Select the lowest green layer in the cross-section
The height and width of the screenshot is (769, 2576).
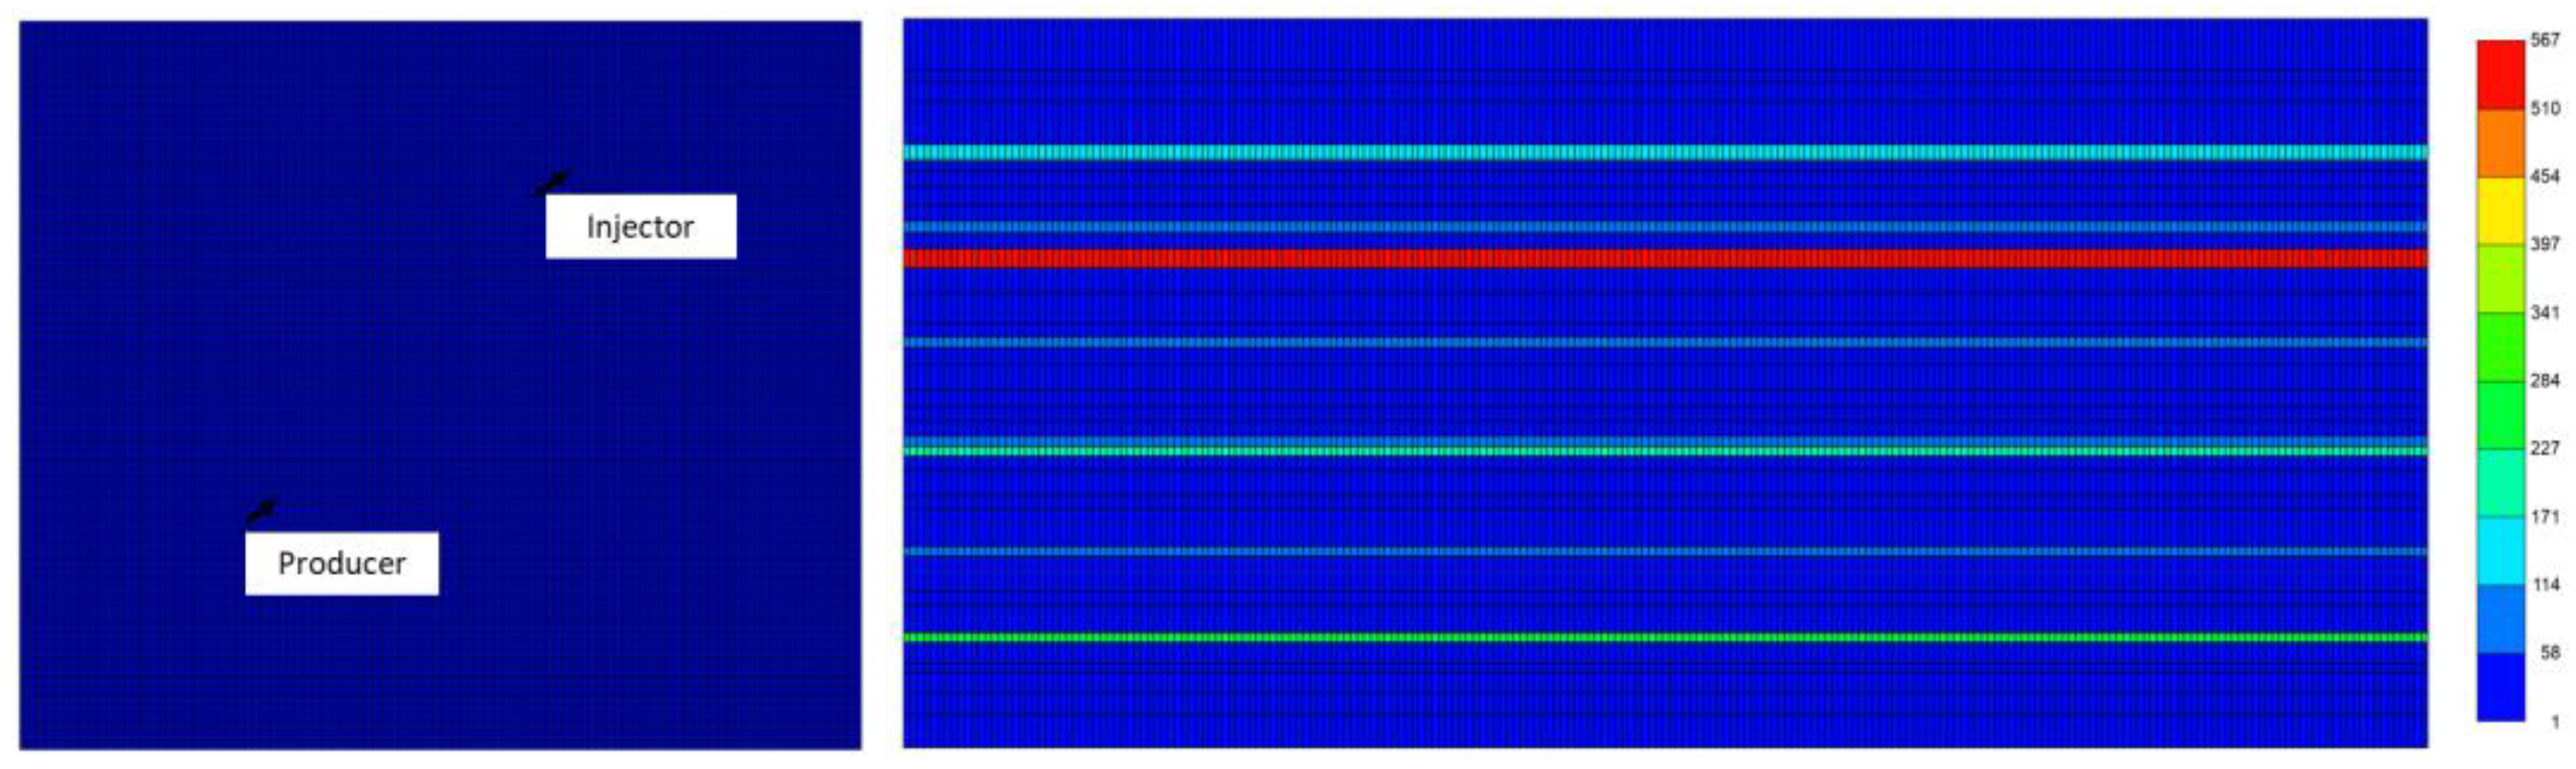(x=1665, y=637)
